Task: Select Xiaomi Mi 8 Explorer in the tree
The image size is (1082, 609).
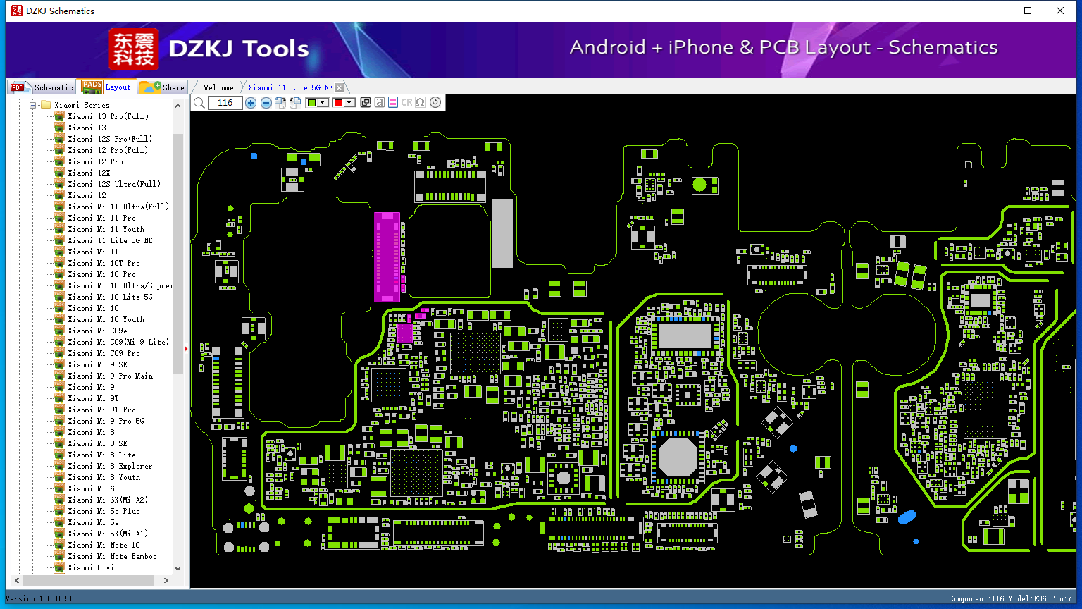Action: [x=110, y=466]
